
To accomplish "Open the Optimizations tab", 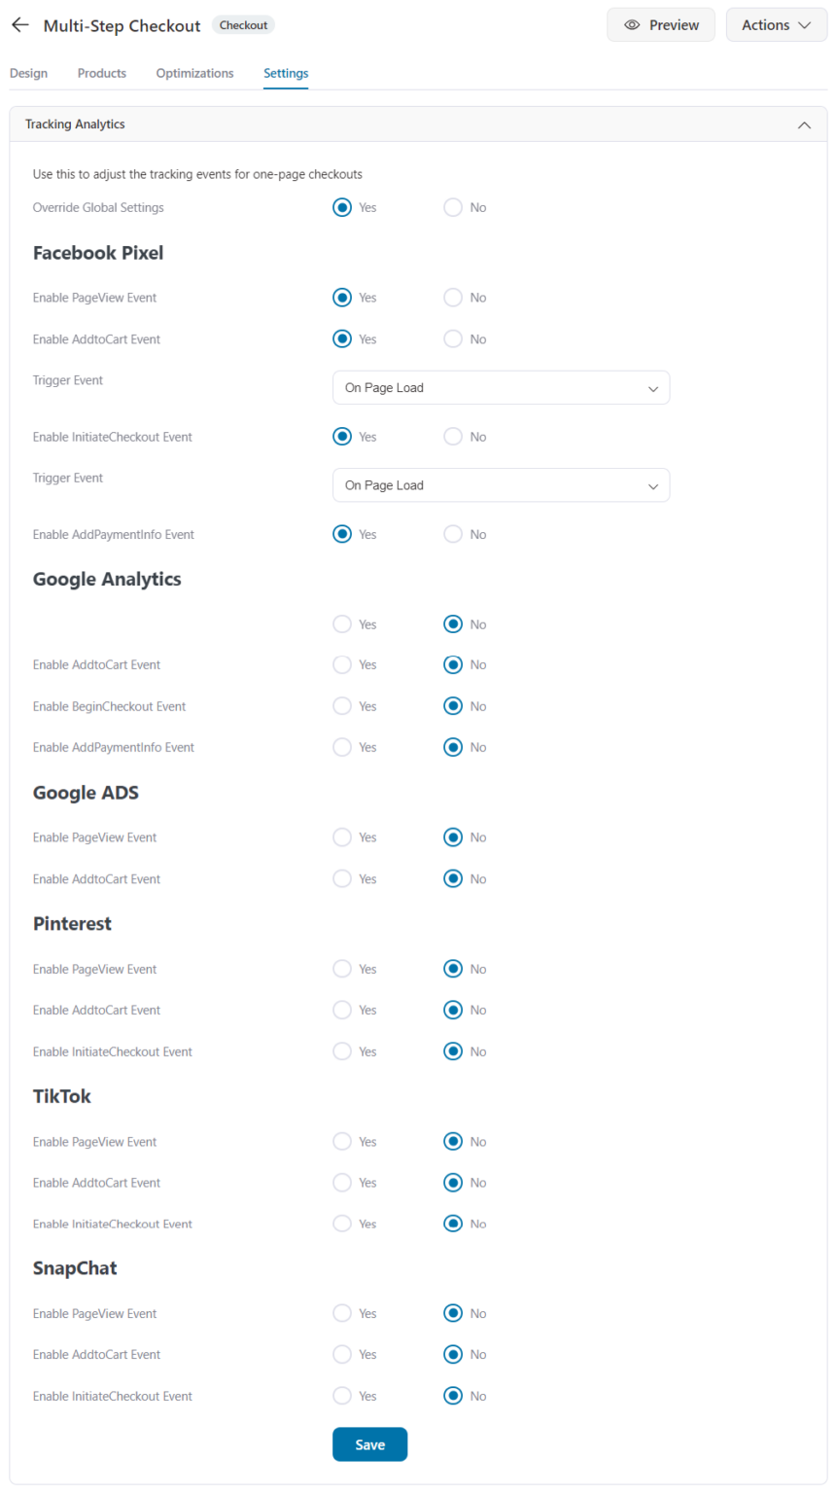I will coord(194,73).
